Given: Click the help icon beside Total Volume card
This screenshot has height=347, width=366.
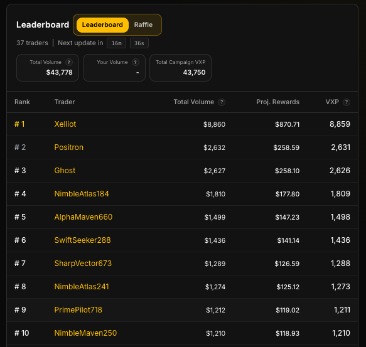Looking at the screenshot, I should (x=68, y=62).
